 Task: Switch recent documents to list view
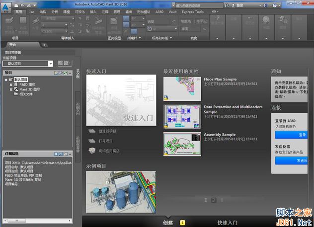coord(206,200)
